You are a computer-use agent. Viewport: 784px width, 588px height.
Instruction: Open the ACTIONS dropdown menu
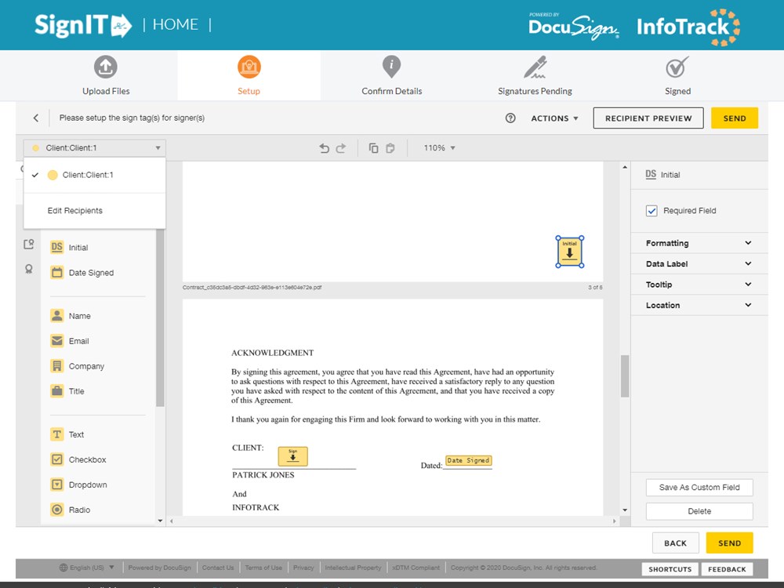pyautogui.click(x=554, y=118)
